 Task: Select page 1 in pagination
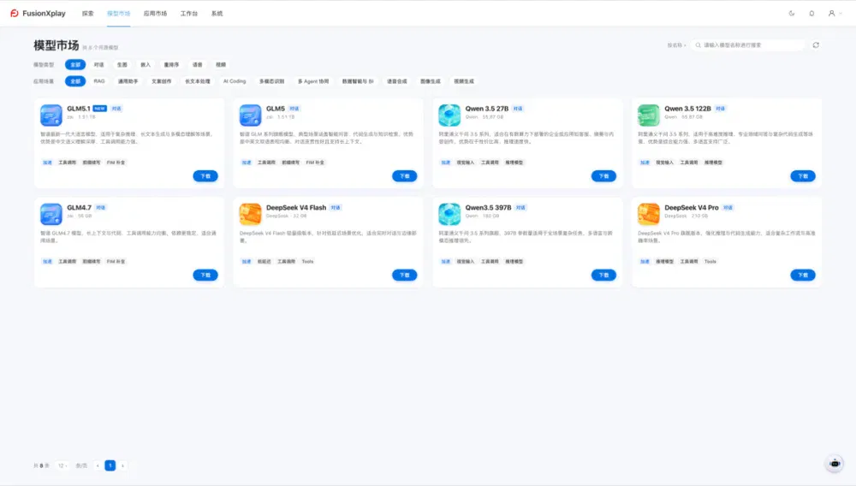(x=110, y=465)
